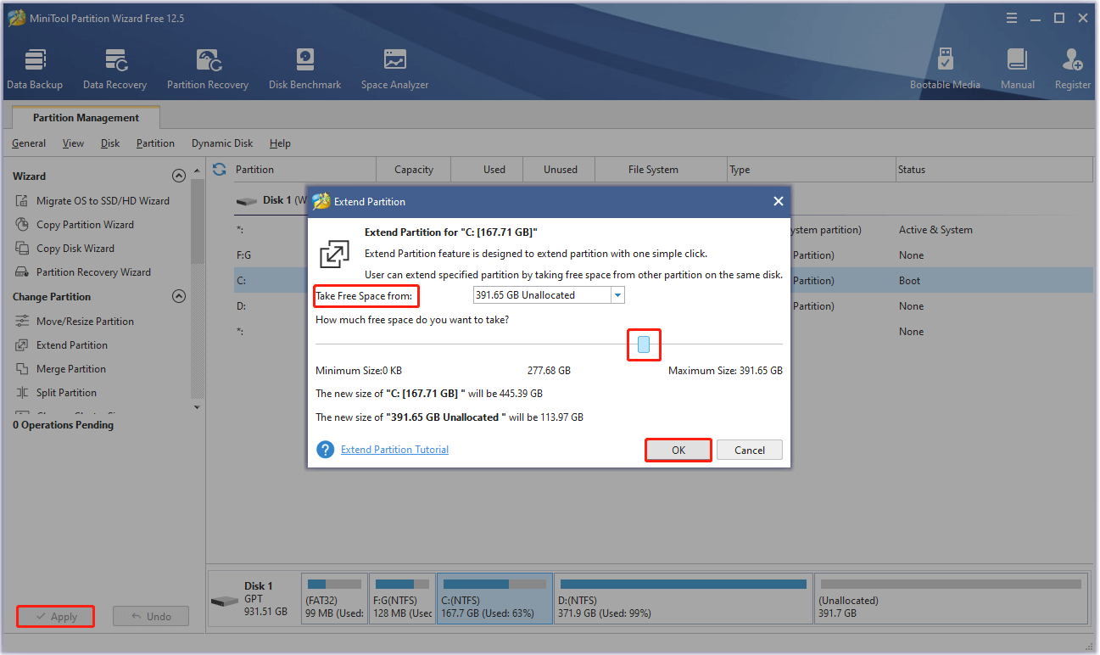Select the Unallocated 391.7 GB block
Image resolution: width=1100 pixels, height=655 pixels.
point(951,599)
